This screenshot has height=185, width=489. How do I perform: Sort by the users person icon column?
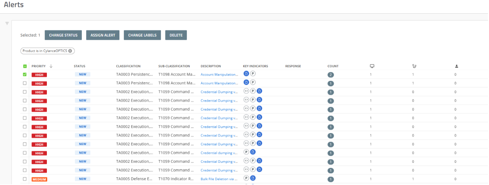click(x=456, y=66)
